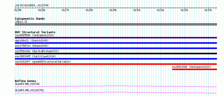Click the short red nsv6523306 variant bar
This screenshot has height=96, width=224.
click(x=195, y=69)
